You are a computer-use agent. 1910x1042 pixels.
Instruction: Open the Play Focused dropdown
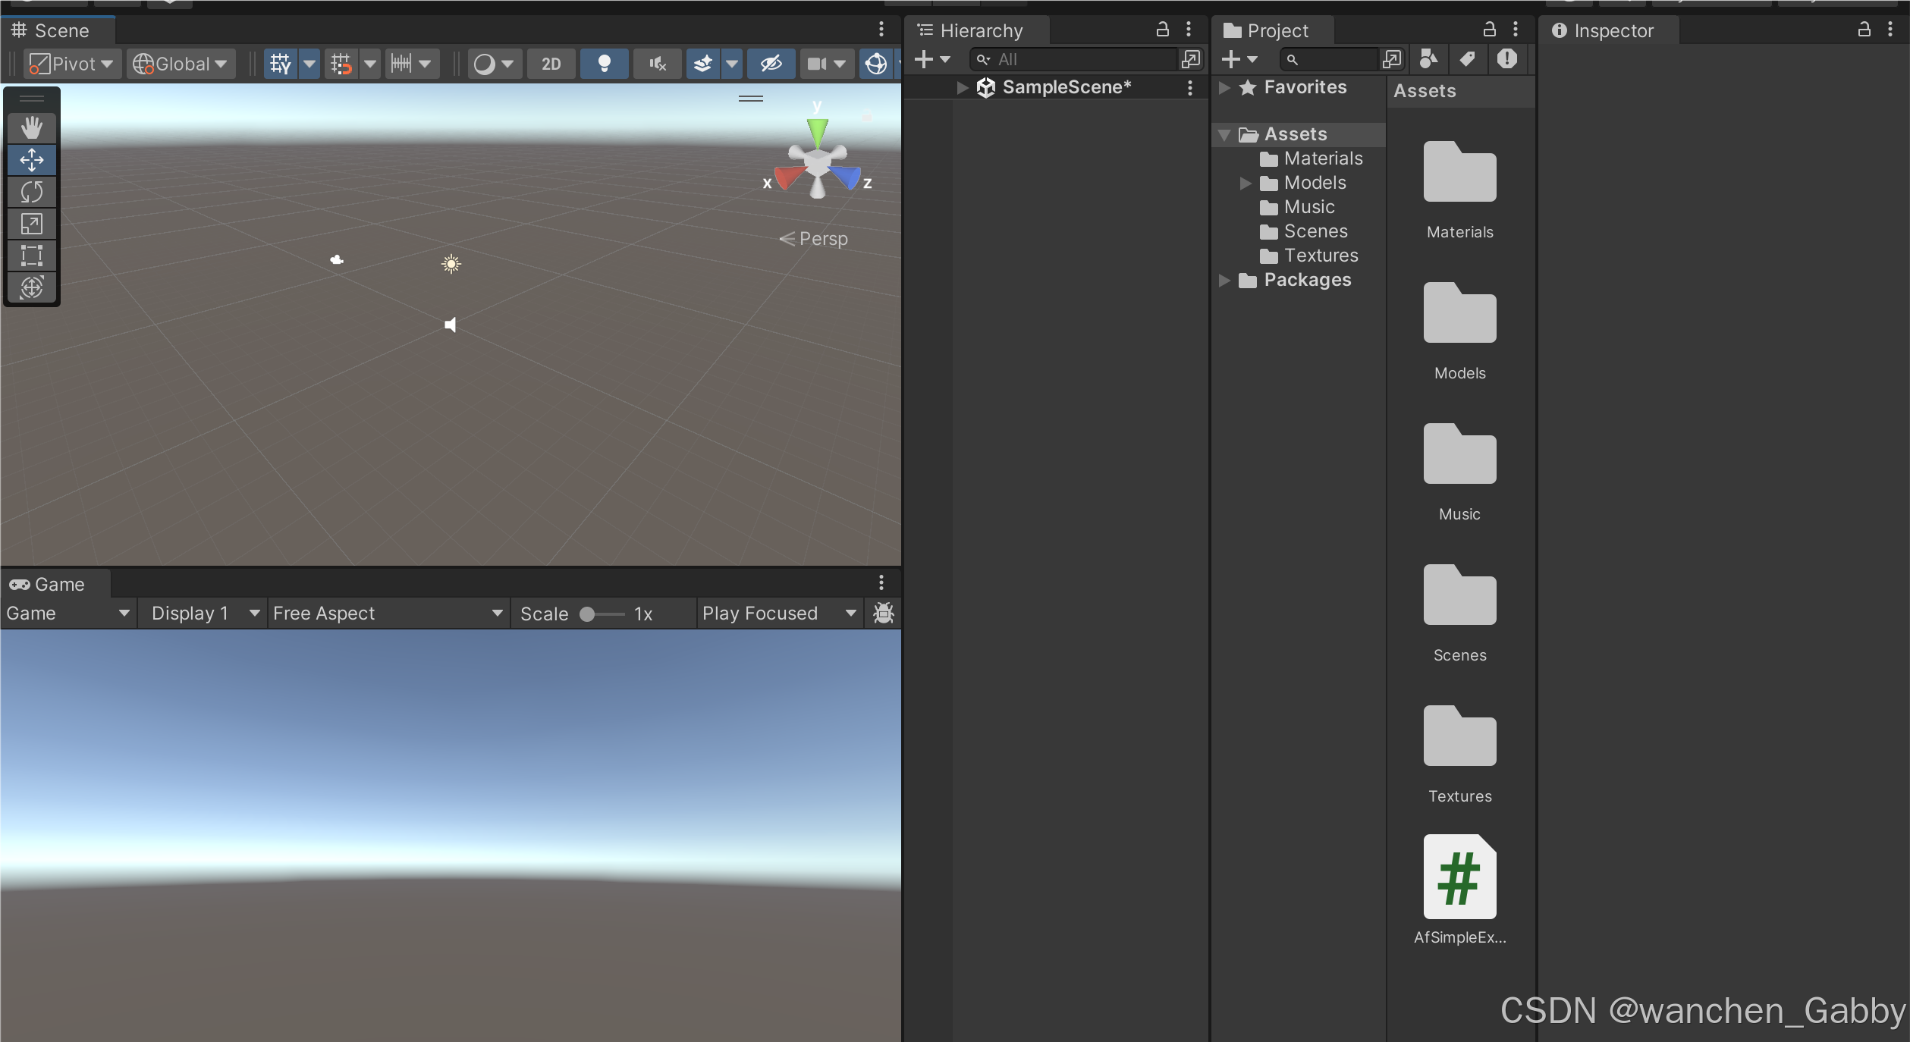click(778, 613)
